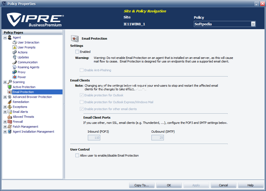The width and height of the screenshot is (266, 191).
Task: Check Allow user to enable/disable Email Protection
Action: point(77,155)
